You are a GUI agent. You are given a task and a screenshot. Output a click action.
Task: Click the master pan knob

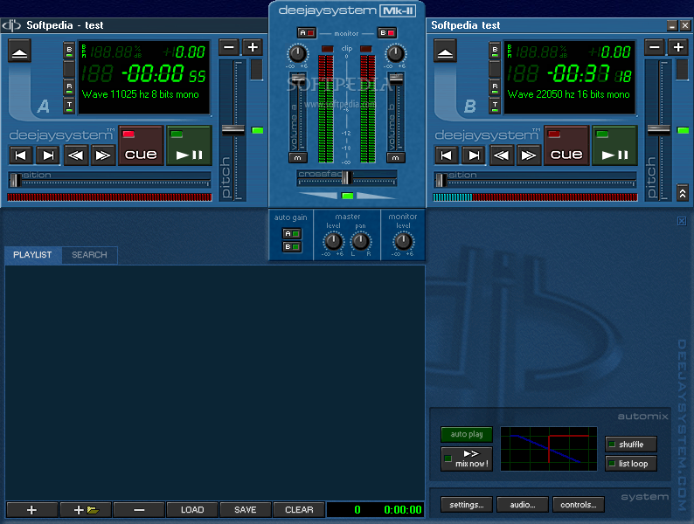tap(360, 242)
